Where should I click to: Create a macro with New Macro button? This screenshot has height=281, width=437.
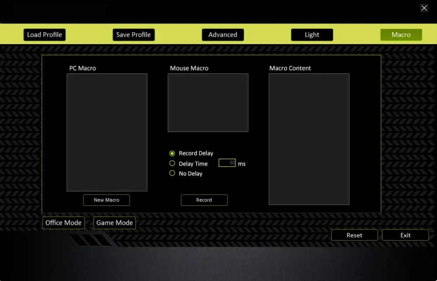(x=107, y=200)
